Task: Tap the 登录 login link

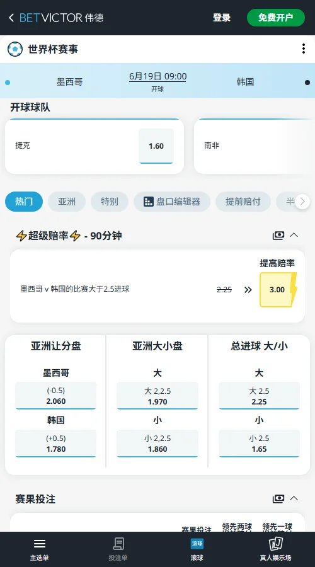Action: [221, 18]
